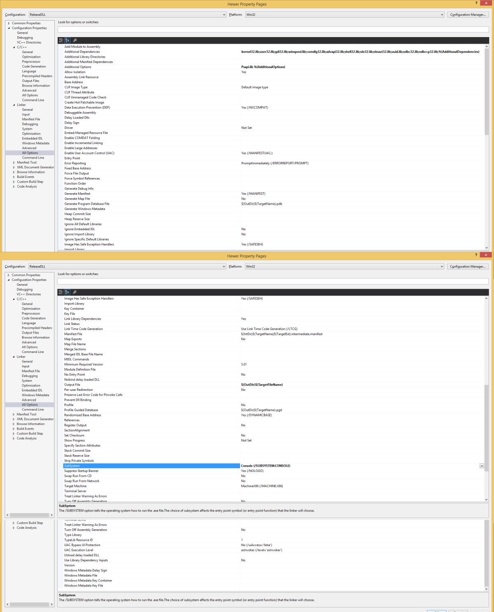Select Alphabetical sort icon in upper dialog
Screen dimensions: 494x612
67,40
